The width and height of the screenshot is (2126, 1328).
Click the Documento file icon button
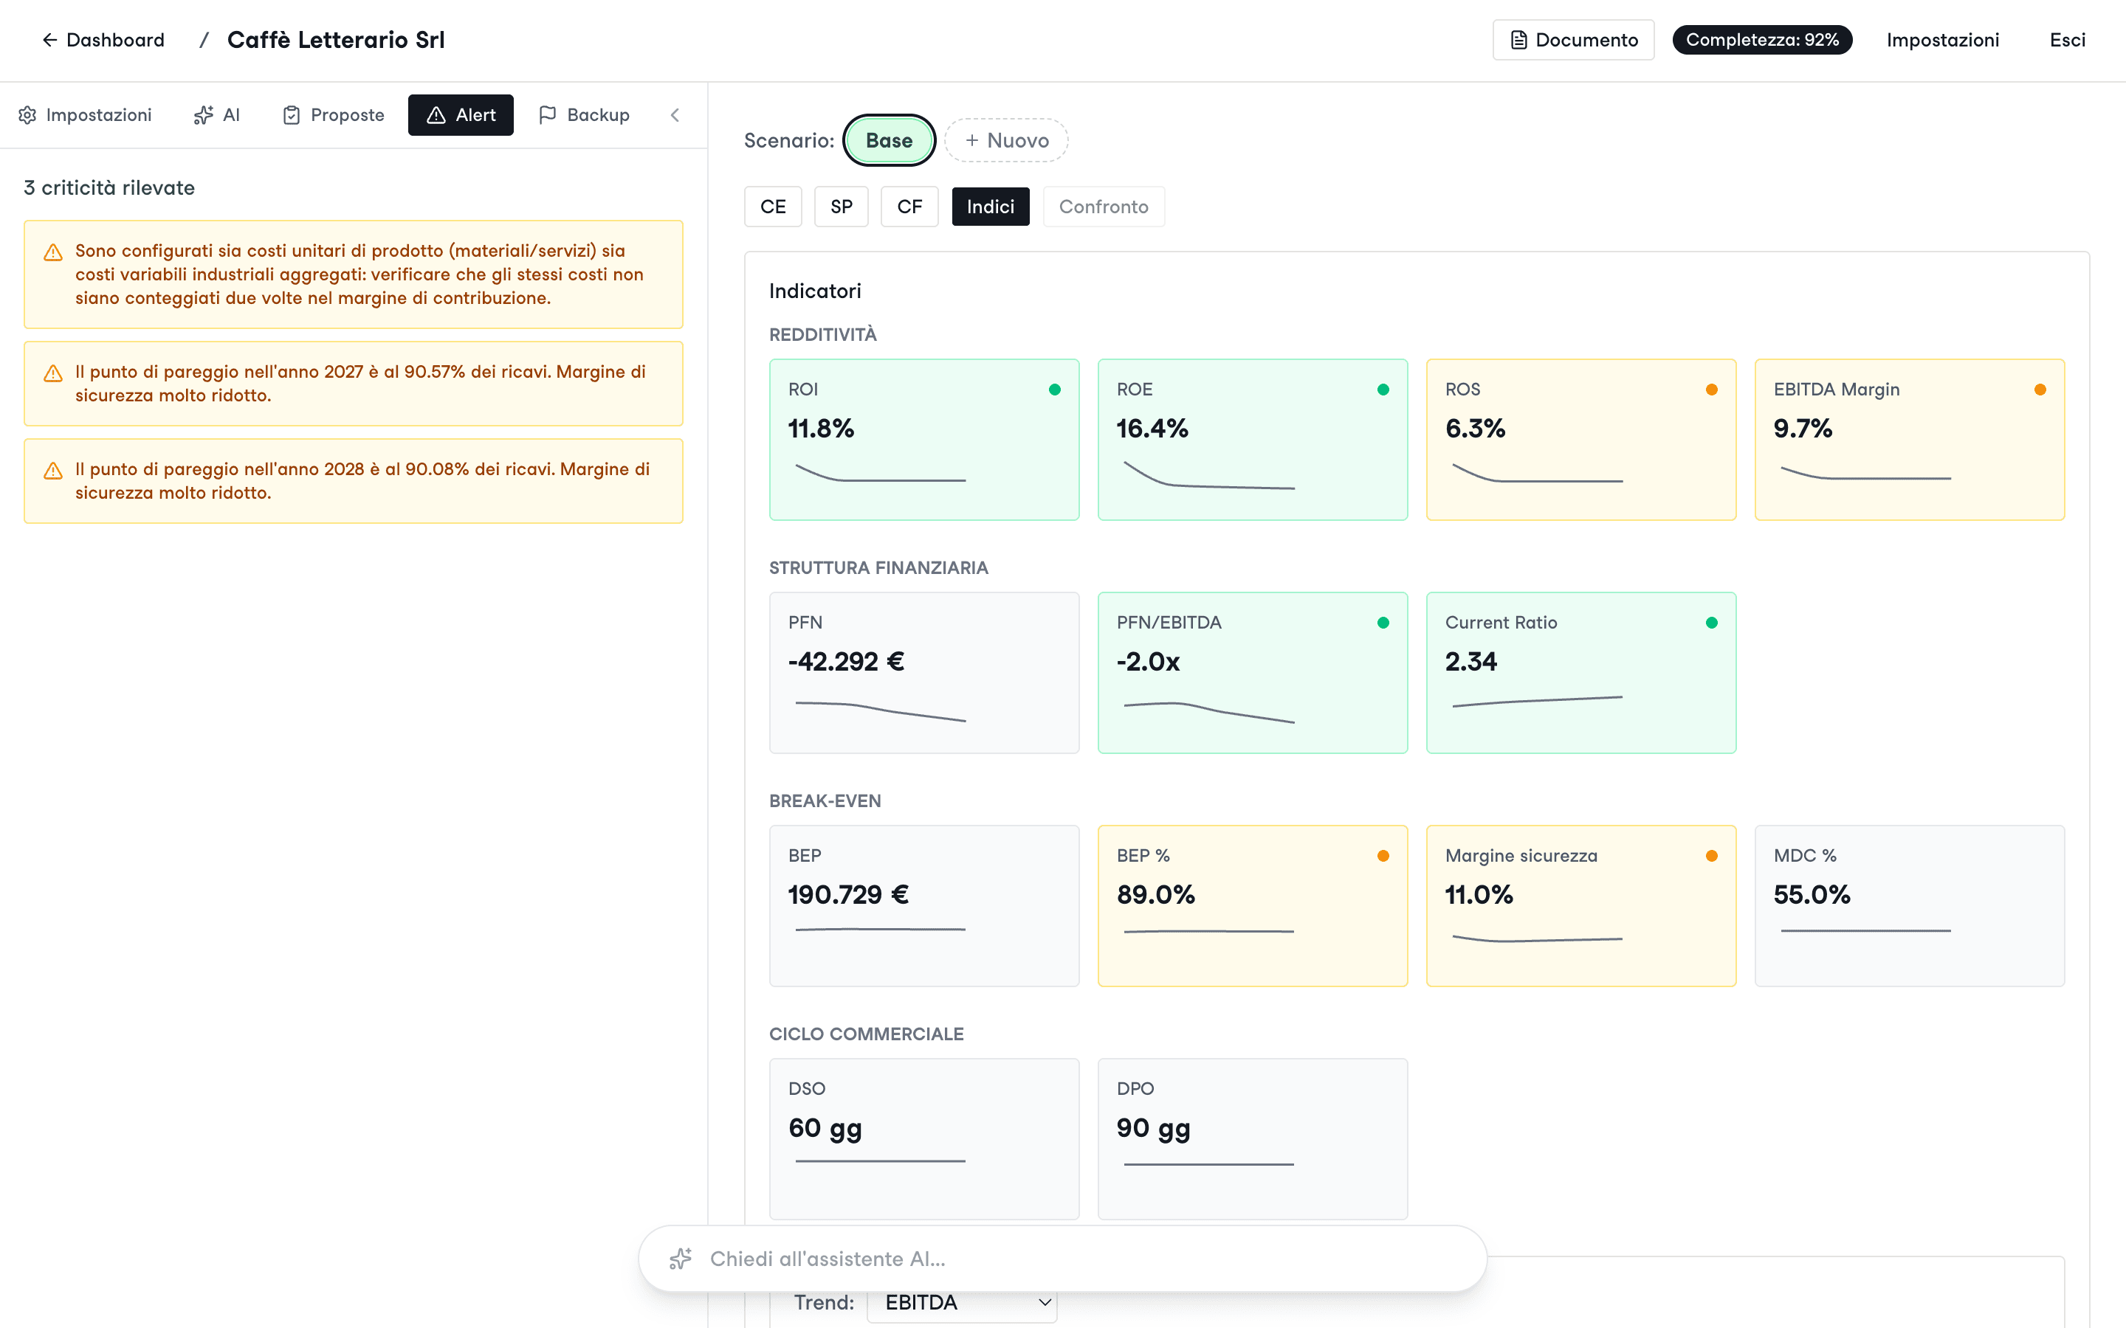(1572, 41)
